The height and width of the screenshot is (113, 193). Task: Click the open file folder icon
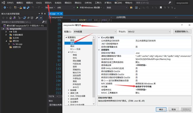(x=21, y=8)
